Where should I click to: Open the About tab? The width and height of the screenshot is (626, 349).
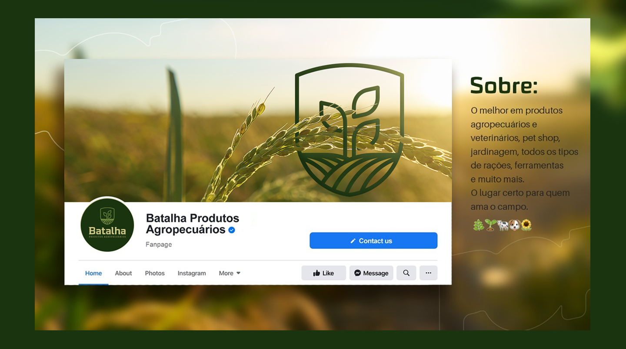(x=123, y=273)
